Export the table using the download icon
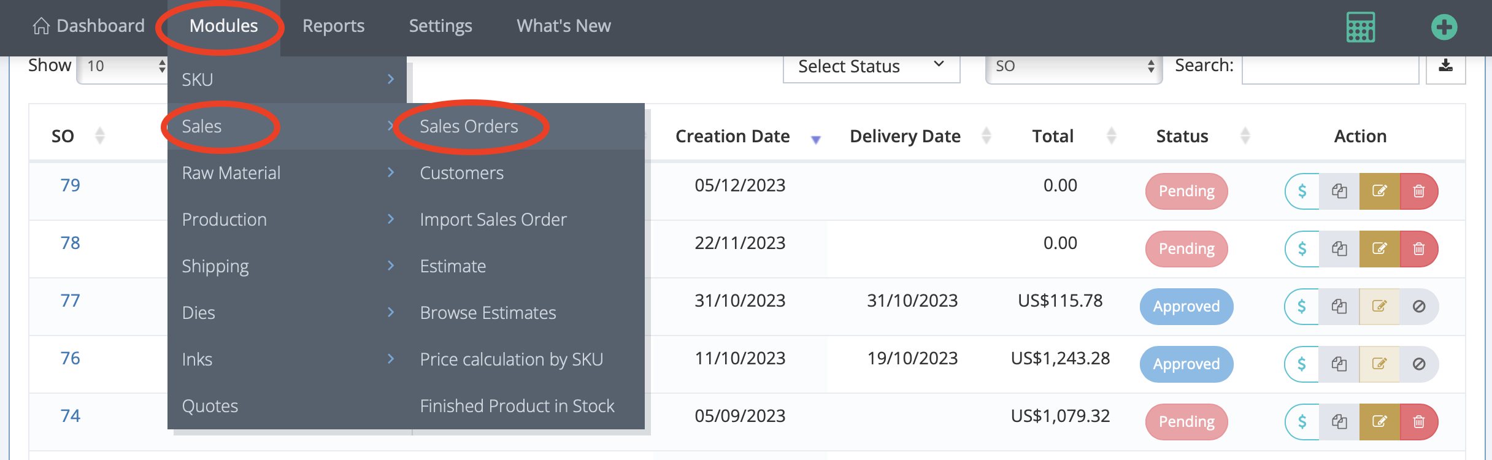The width and height of the screenshot is (1492, 460). tap(1446, 67)
